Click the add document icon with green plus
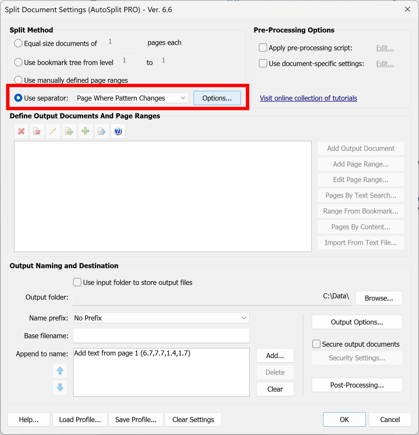The height and width of the screenshot is (435, 419). tap(69, 131)
